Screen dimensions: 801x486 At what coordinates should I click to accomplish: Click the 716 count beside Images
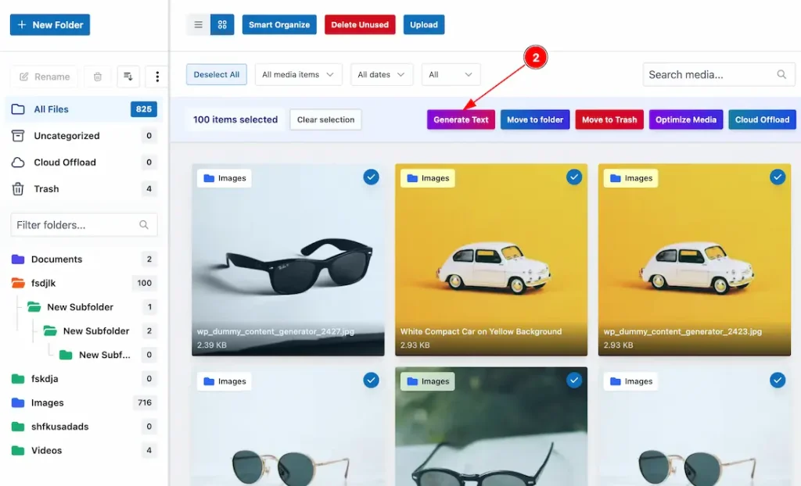click(145, 403)
